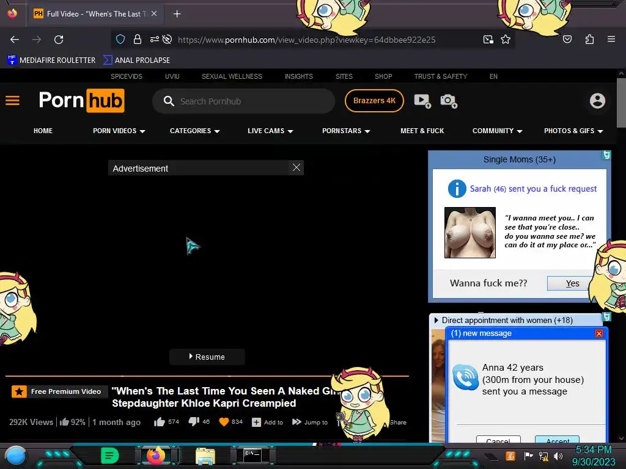Click the site logo to go home
The width and height of the screenshot is (626, 469).
pos(82,101)
